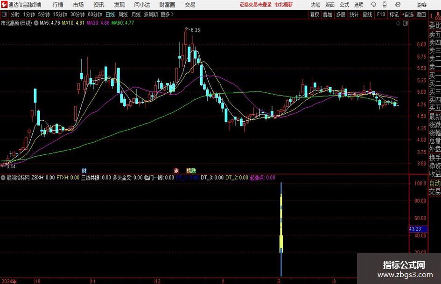
Task: Click the 起涨点 indicator label
Action: [263, 177]
